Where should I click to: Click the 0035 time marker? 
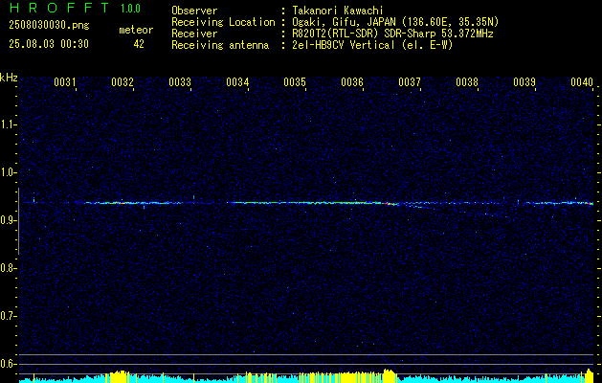click(x=295, y=81)
